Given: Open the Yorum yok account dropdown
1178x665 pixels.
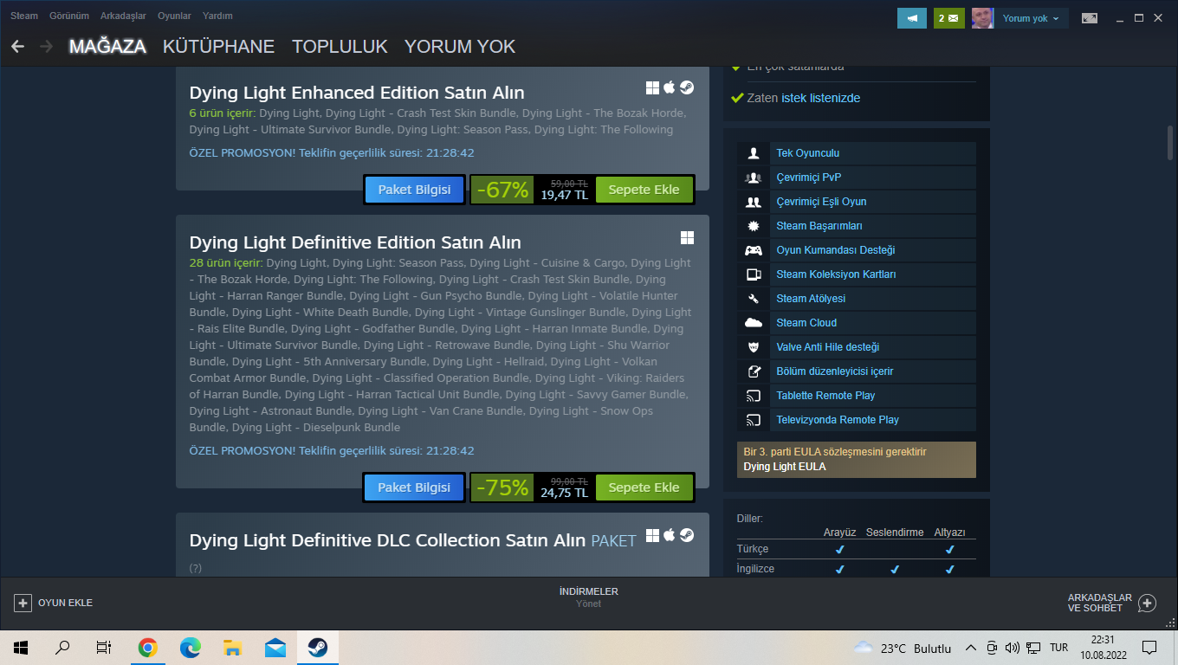Looking at the screenshot, I should [x=1031, y=17].
